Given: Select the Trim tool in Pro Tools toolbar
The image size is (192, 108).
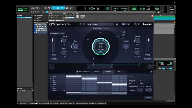Looking at the screenshot, I should coord(54,8).
